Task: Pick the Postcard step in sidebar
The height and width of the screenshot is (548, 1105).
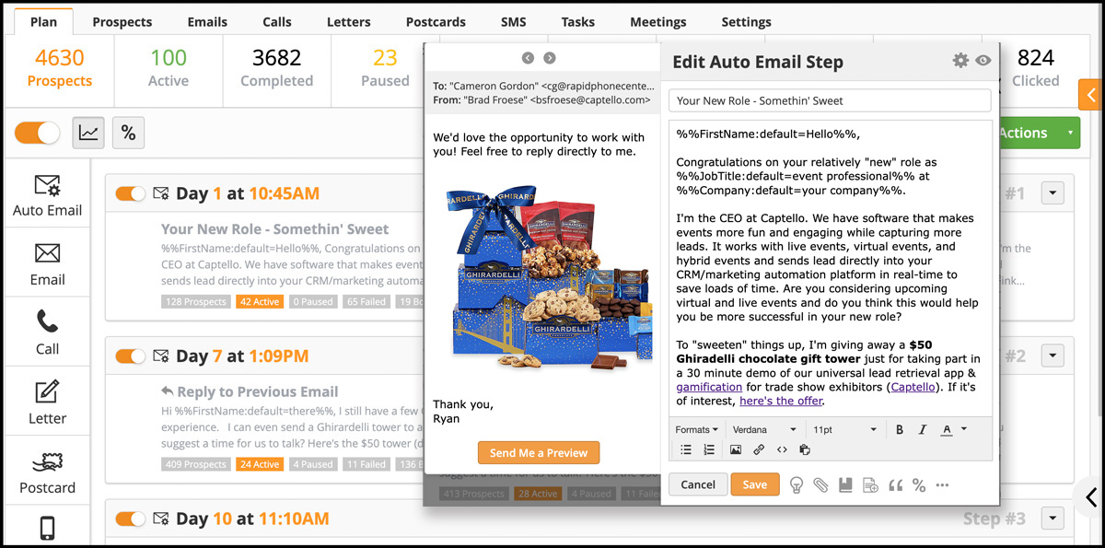Action: click(x=47, y=472)
